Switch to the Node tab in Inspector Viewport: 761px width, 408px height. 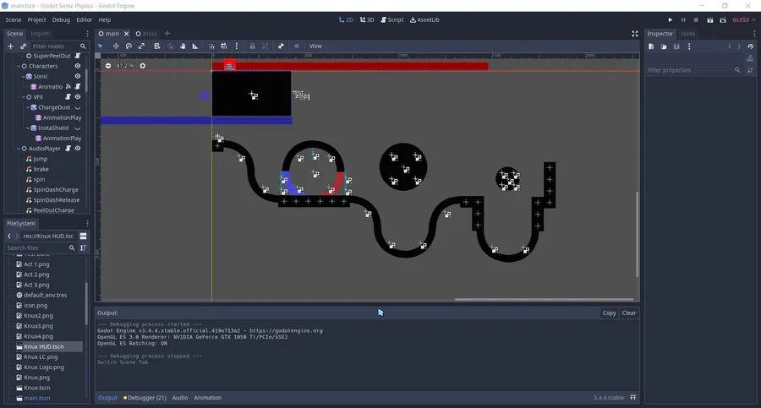pos(687,34)
